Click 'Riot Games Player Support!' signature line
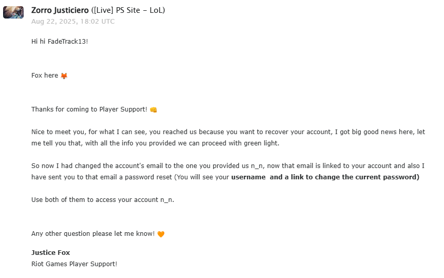Viewport: 444px width, 278px height. pyautogui.click(x=74, y=264)
